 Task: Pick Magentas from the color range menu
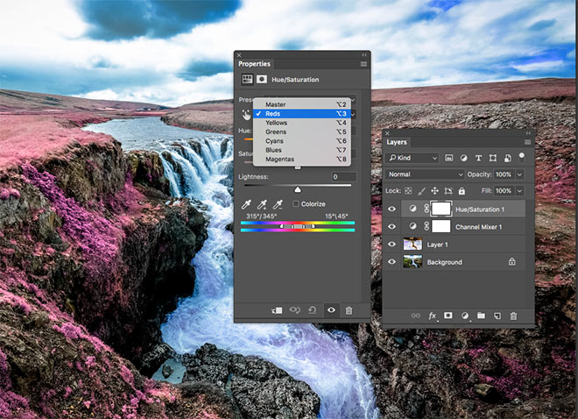pos(302,160)
